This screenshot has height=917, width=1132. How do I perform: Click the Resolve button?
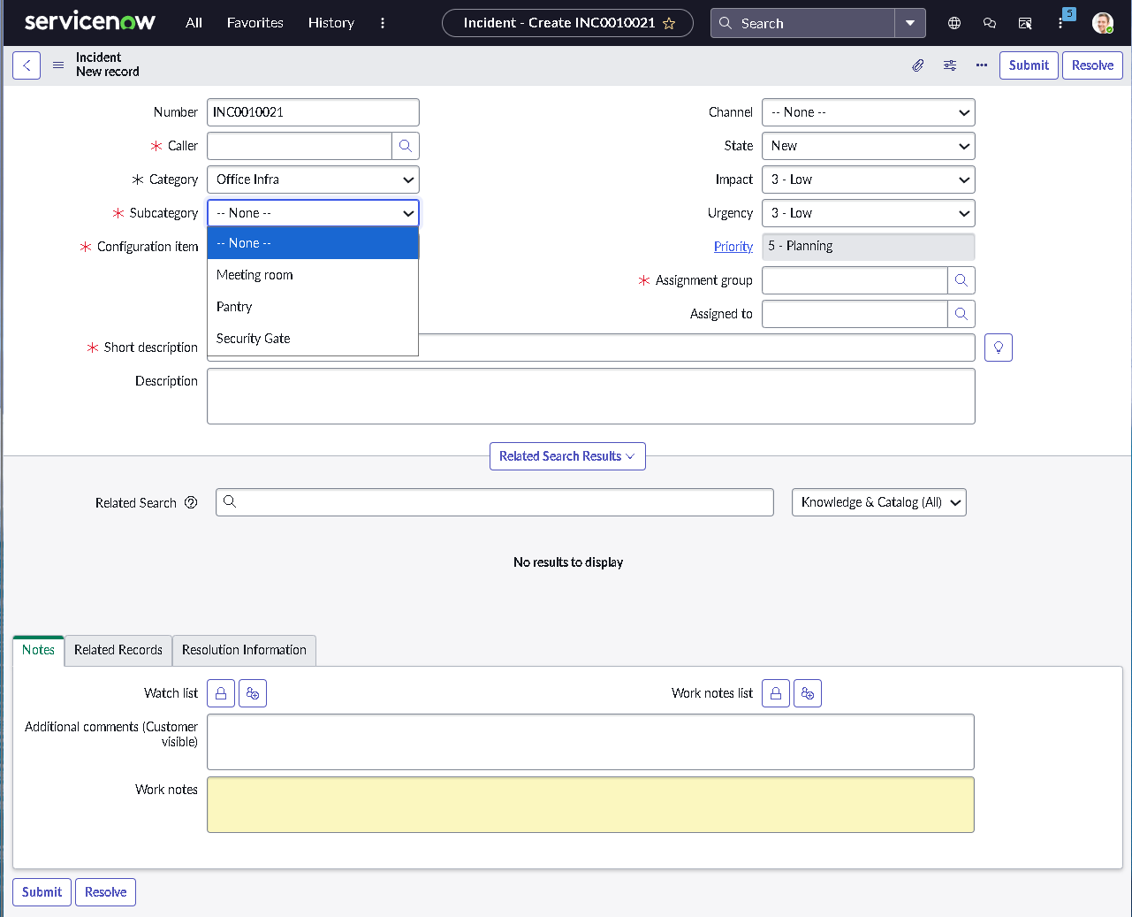coord(1092,65)
